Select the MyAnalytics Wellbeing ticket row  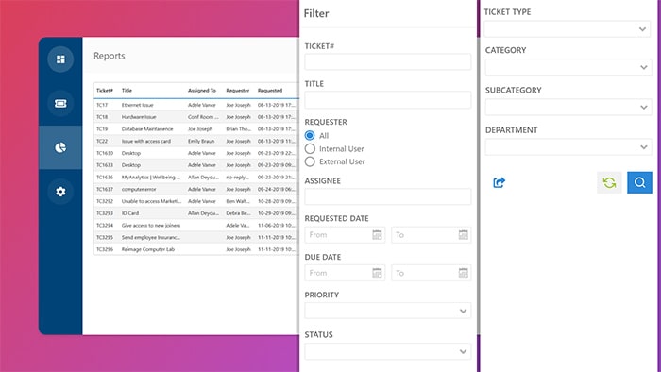click(x=196, y=178)
